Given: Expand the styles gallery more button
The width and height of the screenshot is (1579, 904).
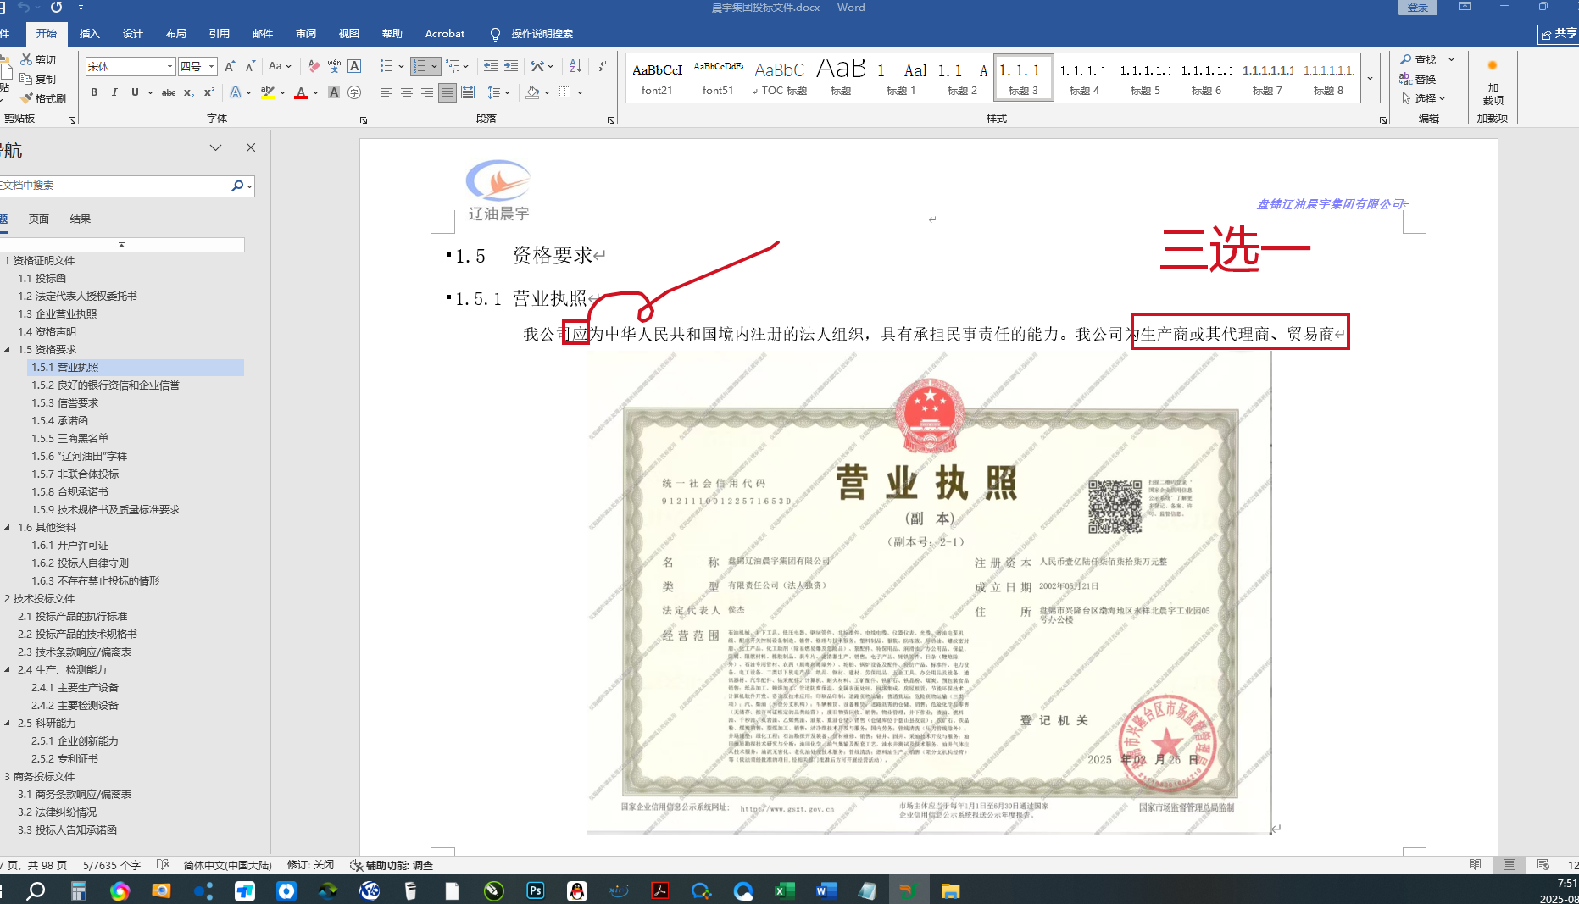Looking at the screenshot, I should pyautogui.click(x=1370, y=77).
